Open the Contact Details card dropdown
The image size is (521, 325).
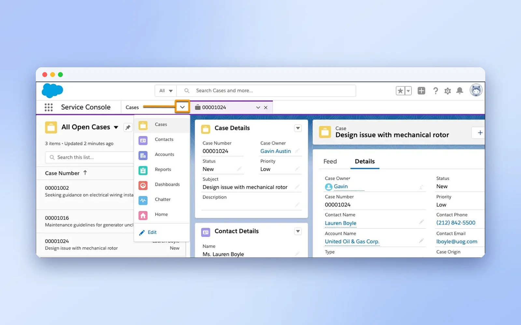[298, 231]
